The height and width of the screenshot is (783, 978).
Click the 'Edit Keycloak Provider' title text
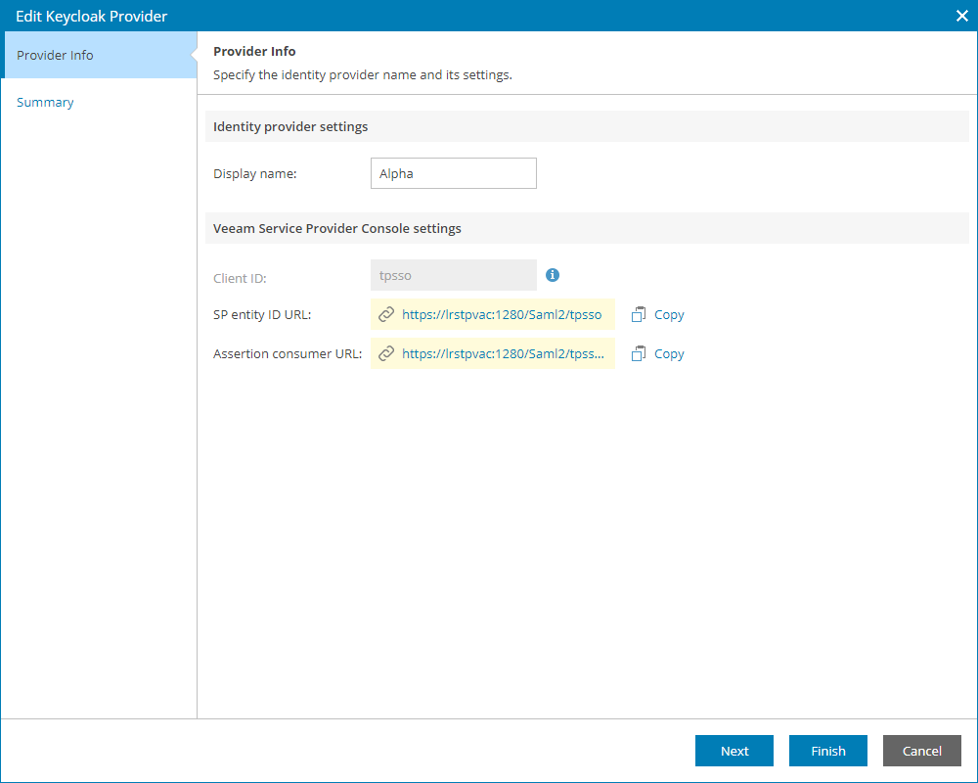click(x=91, y=17)
